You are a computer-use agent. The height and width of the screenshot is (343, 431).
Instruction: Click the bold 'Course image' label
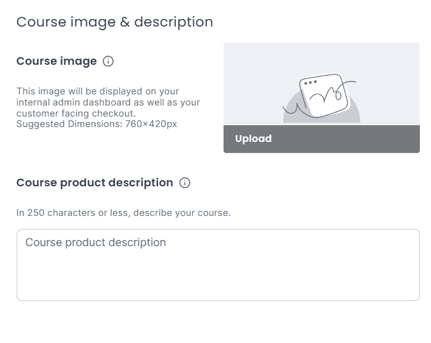56,61
